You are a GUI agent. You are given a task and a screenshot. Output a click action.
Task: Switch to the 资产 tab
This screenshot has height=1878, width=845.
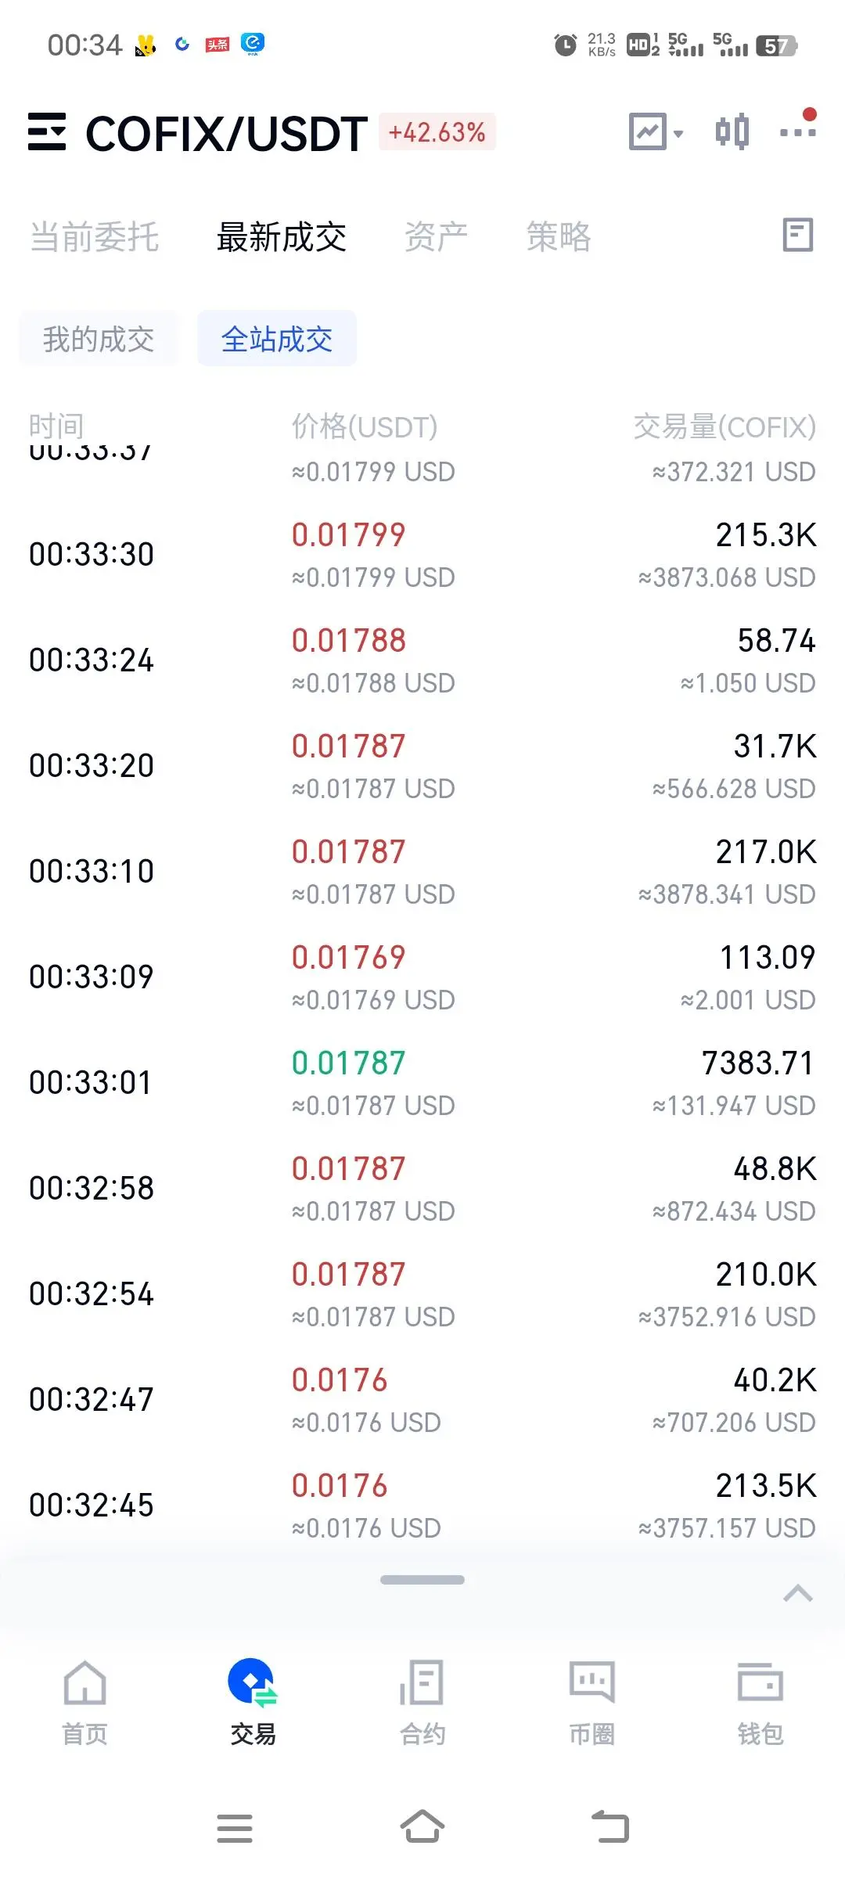436,236
